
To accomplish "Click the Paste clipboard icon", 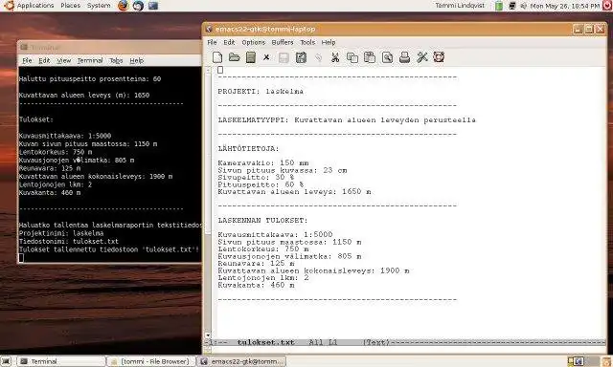I will click(x=370, y=57).
